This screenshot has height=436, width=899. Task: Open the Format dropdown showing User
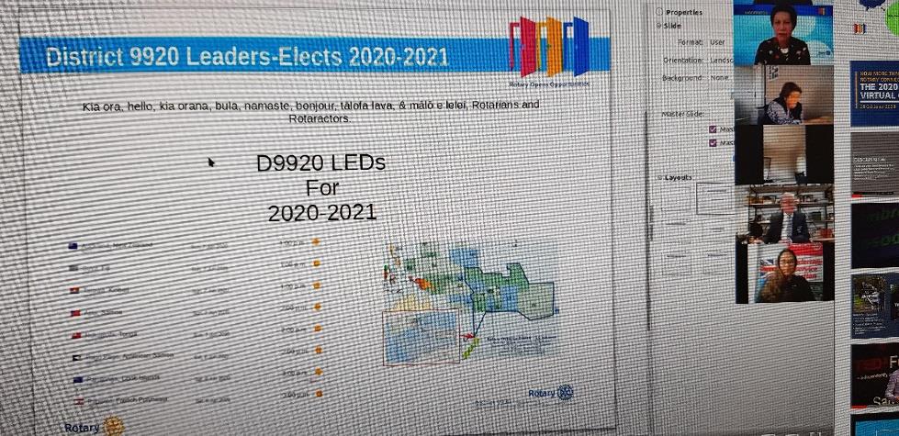pyautogui.click(x=717, y=42)
